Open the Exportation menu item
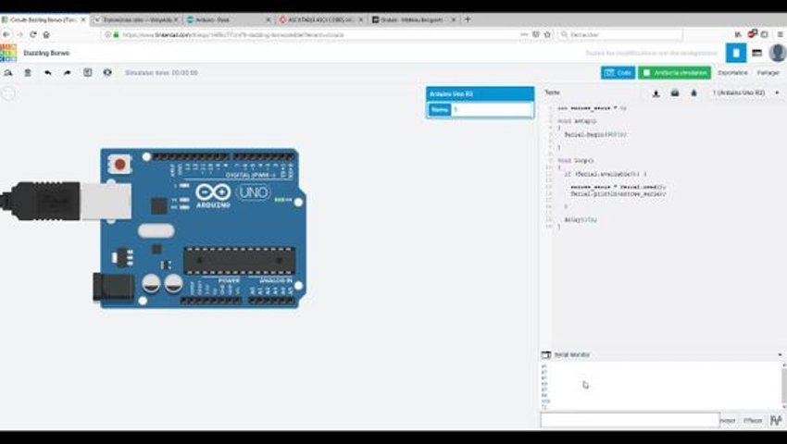This screenshot has height=444, width=787. coord(732,73)
